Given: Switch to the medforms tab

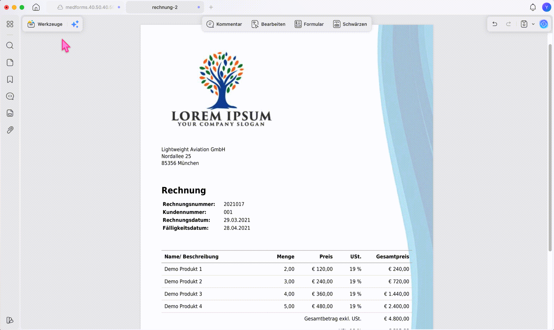Looking at the screenshot, I should (x=89, y=7).
